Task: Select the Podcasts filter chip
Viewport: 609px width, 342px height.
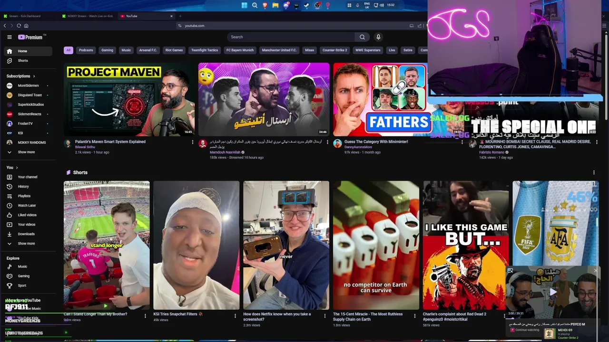Action: pyautogui.click(x=86, y=50)
